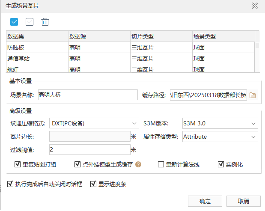Select the 通信基站 dataset row

tap(37, 59)
